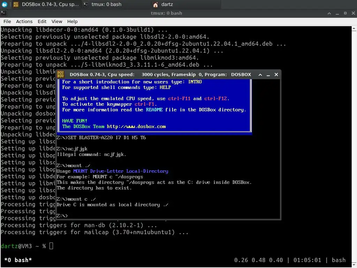357x268 pixels.
Task: Click the DOSBox title bar text
Action: pos(160,75)
